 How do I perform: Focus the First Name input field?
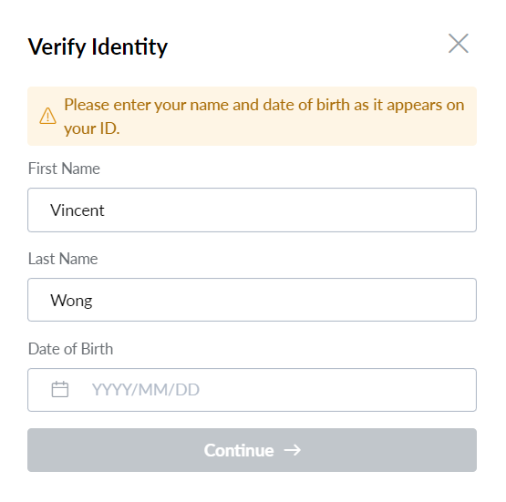pyautogui.click(x=252, y=210)
